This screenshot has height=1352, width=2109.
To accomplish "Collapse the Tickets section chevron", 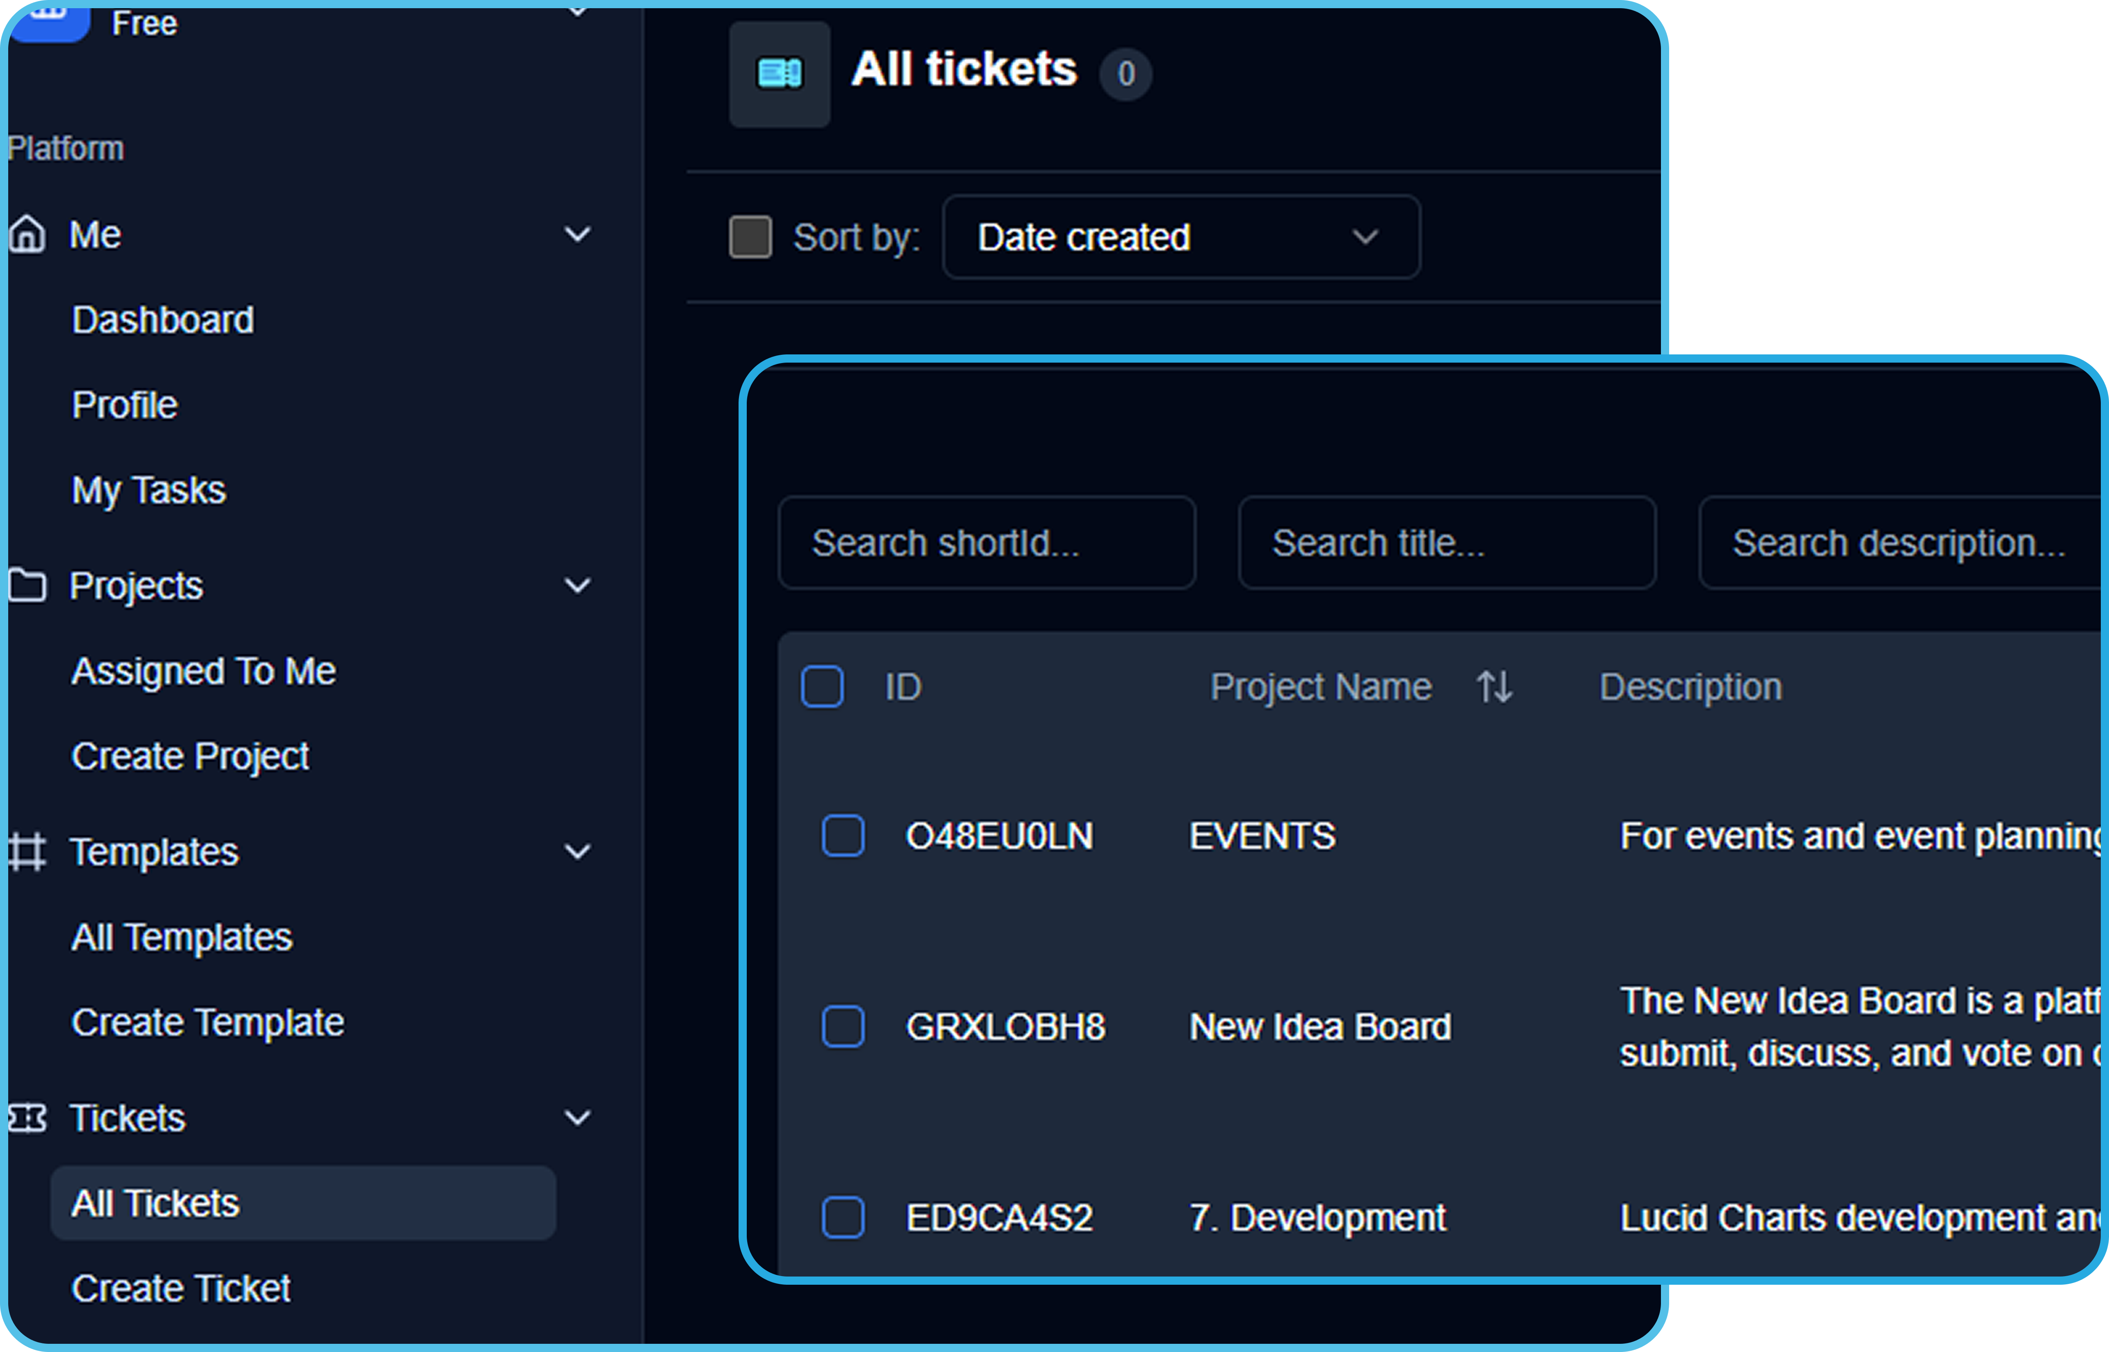I will click(x=578, y=1119).
